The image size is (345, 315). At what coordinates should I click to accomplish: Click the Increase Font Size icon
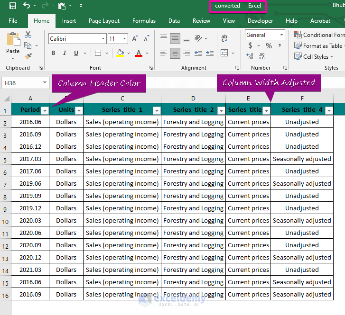tap(135, 39)
